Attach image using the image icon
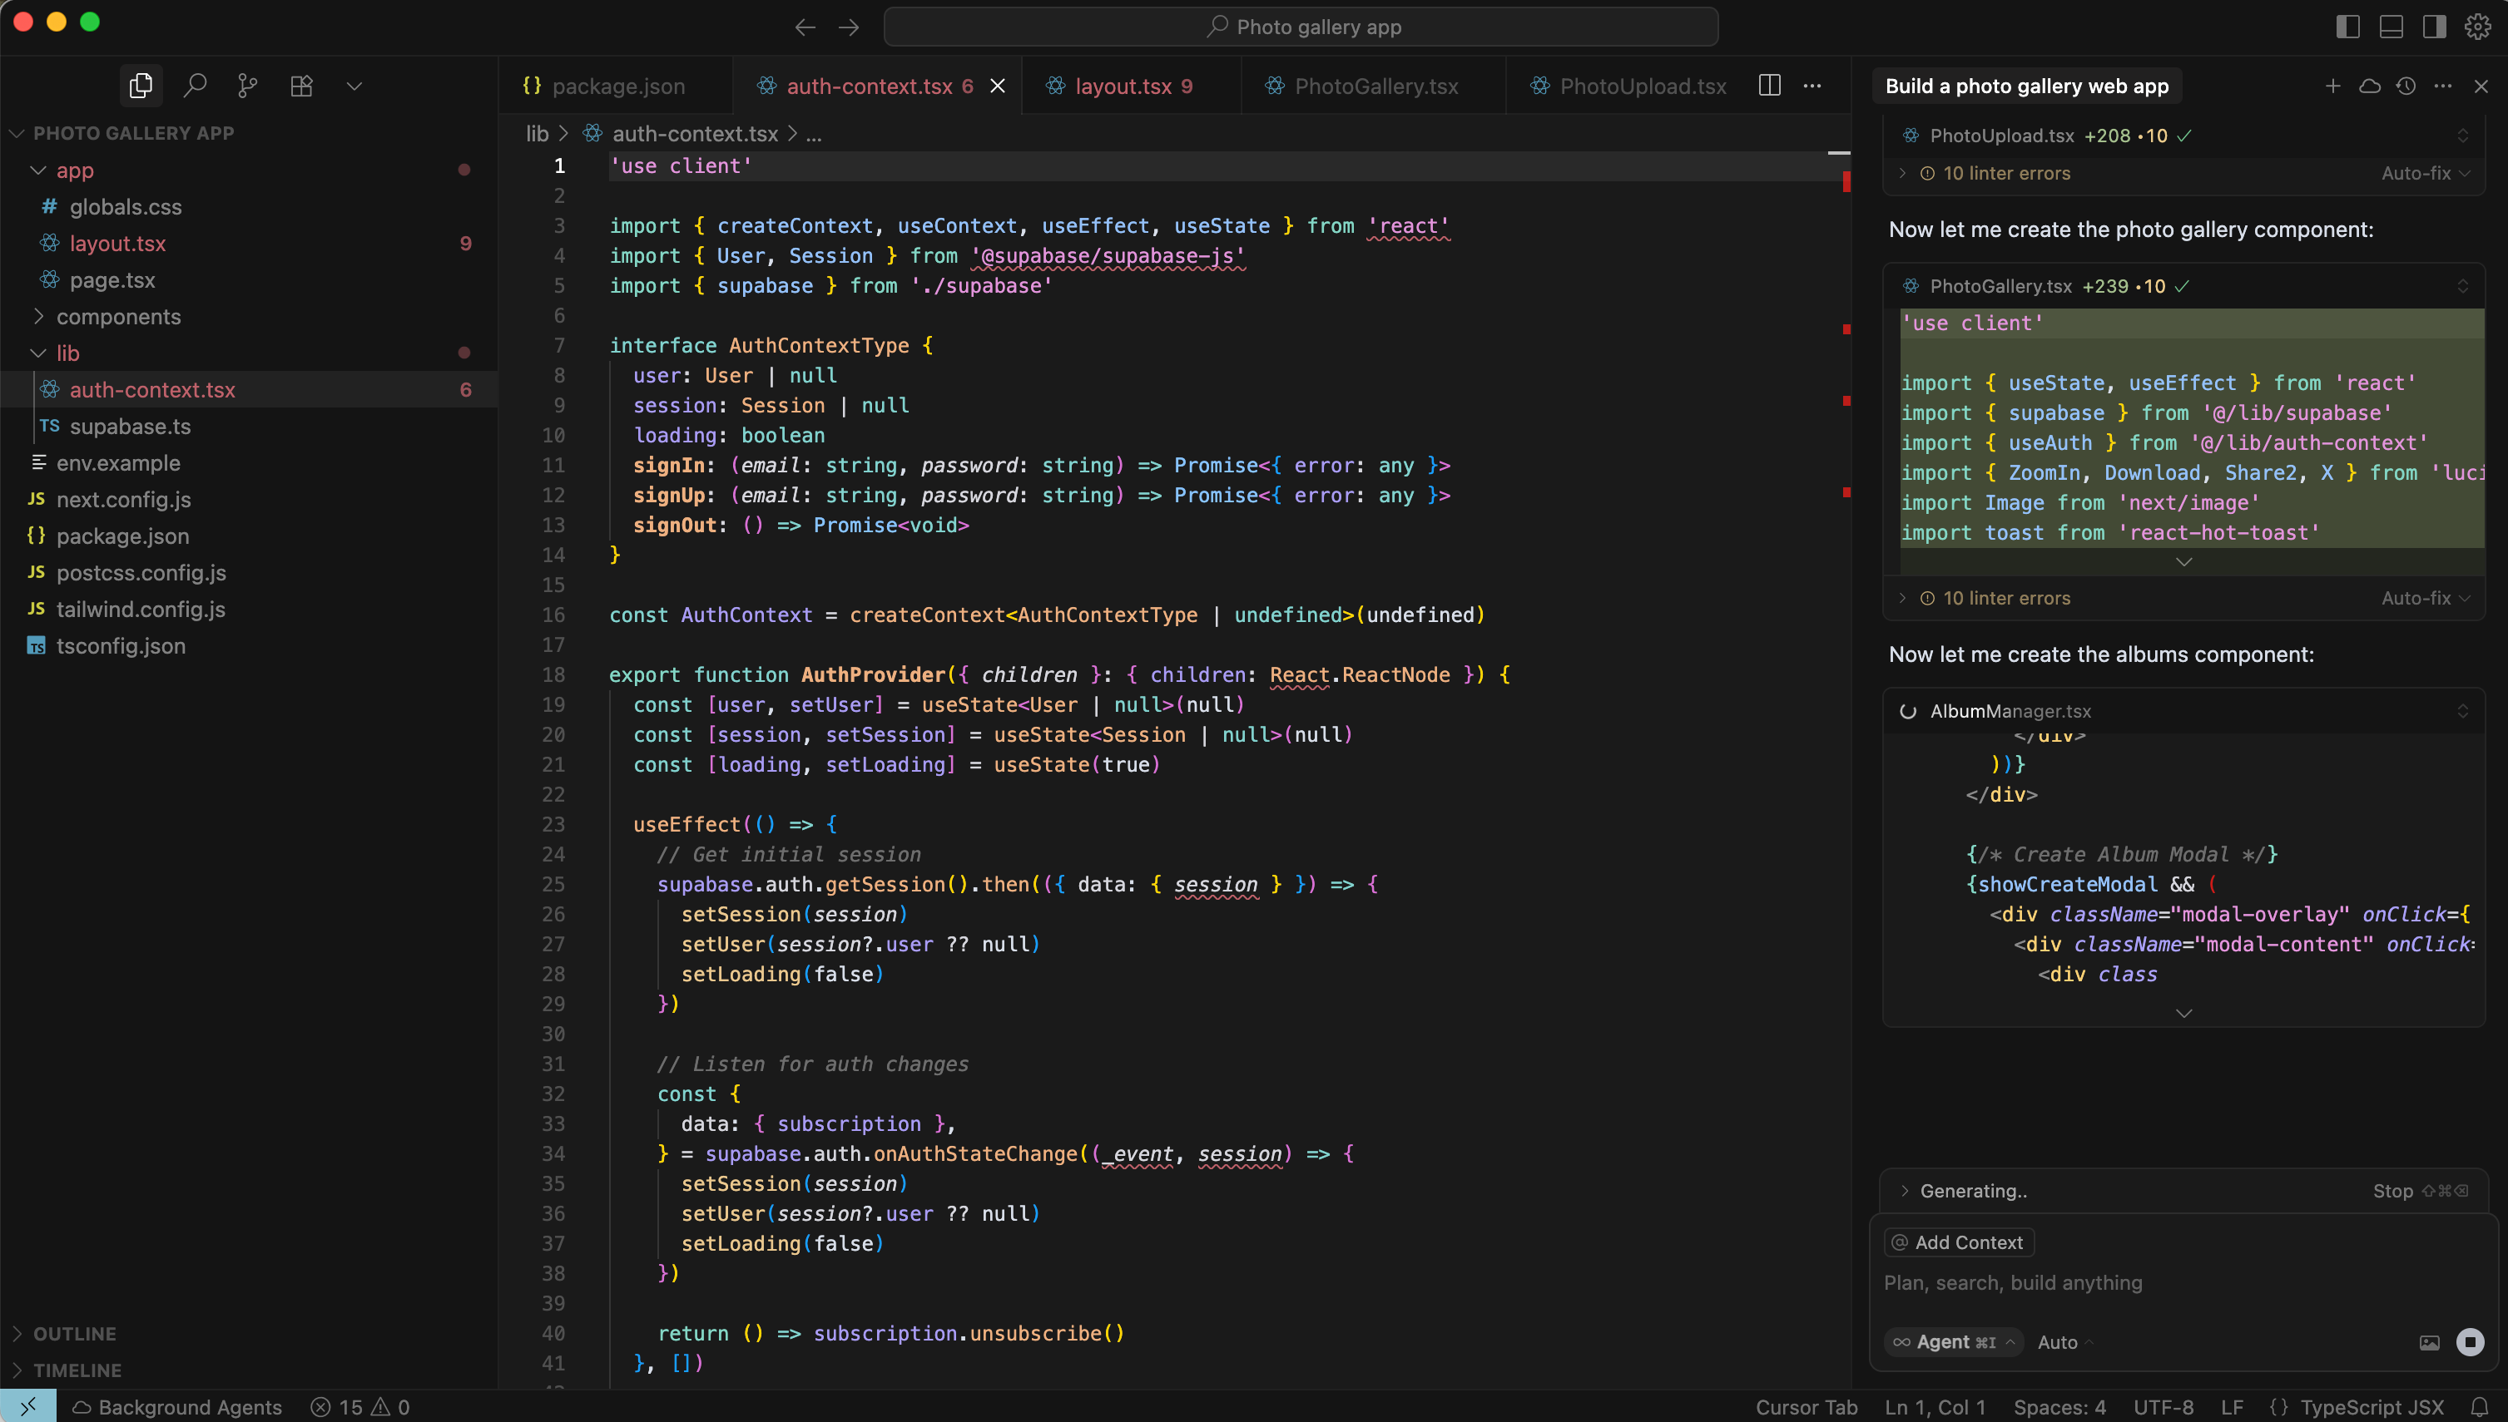 2430,1343
